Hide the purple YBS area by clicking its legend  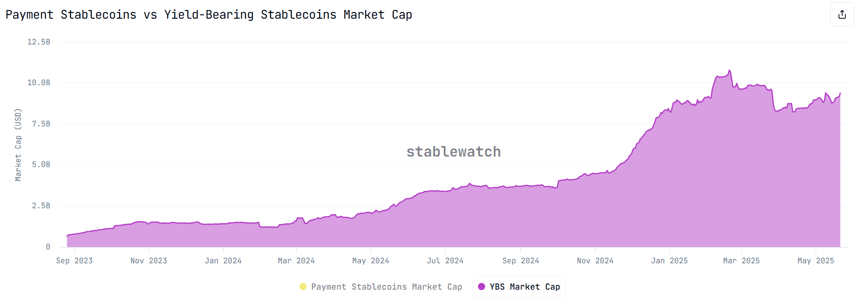point(519,286)
